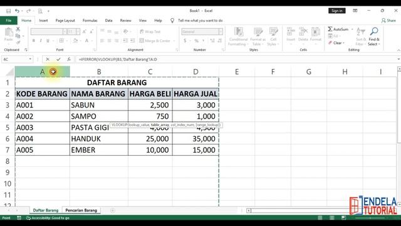Open the Help tab
This screenshot has height=226, width=401.
(x=158, y=21)
